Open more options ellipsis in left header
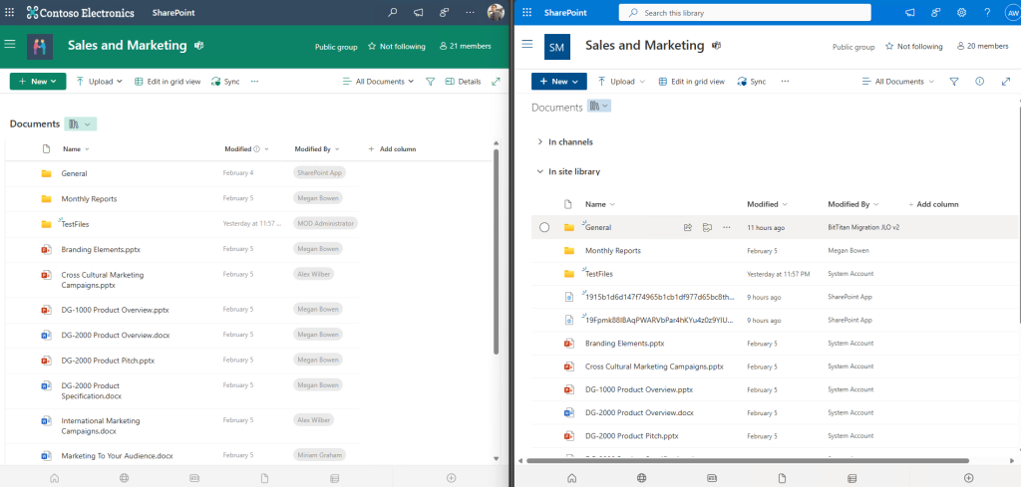The height and width of the screenshot is (487, 1021). 471,12
